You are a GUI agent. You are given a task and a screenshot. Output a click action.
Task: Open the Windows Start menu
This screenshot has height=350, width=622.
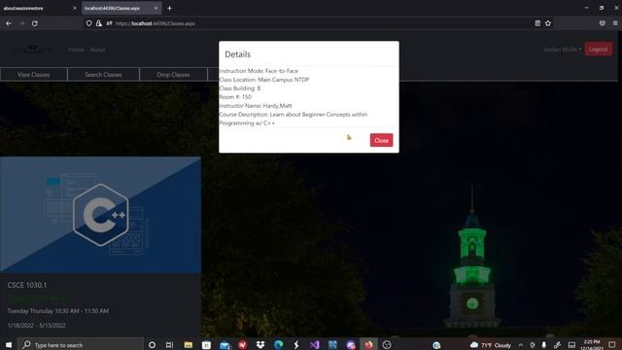tap(9, 345)
